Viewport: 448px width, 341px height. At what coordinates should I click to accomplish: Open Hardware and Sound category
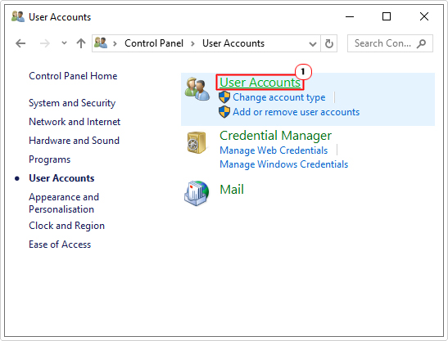(74, 141)
